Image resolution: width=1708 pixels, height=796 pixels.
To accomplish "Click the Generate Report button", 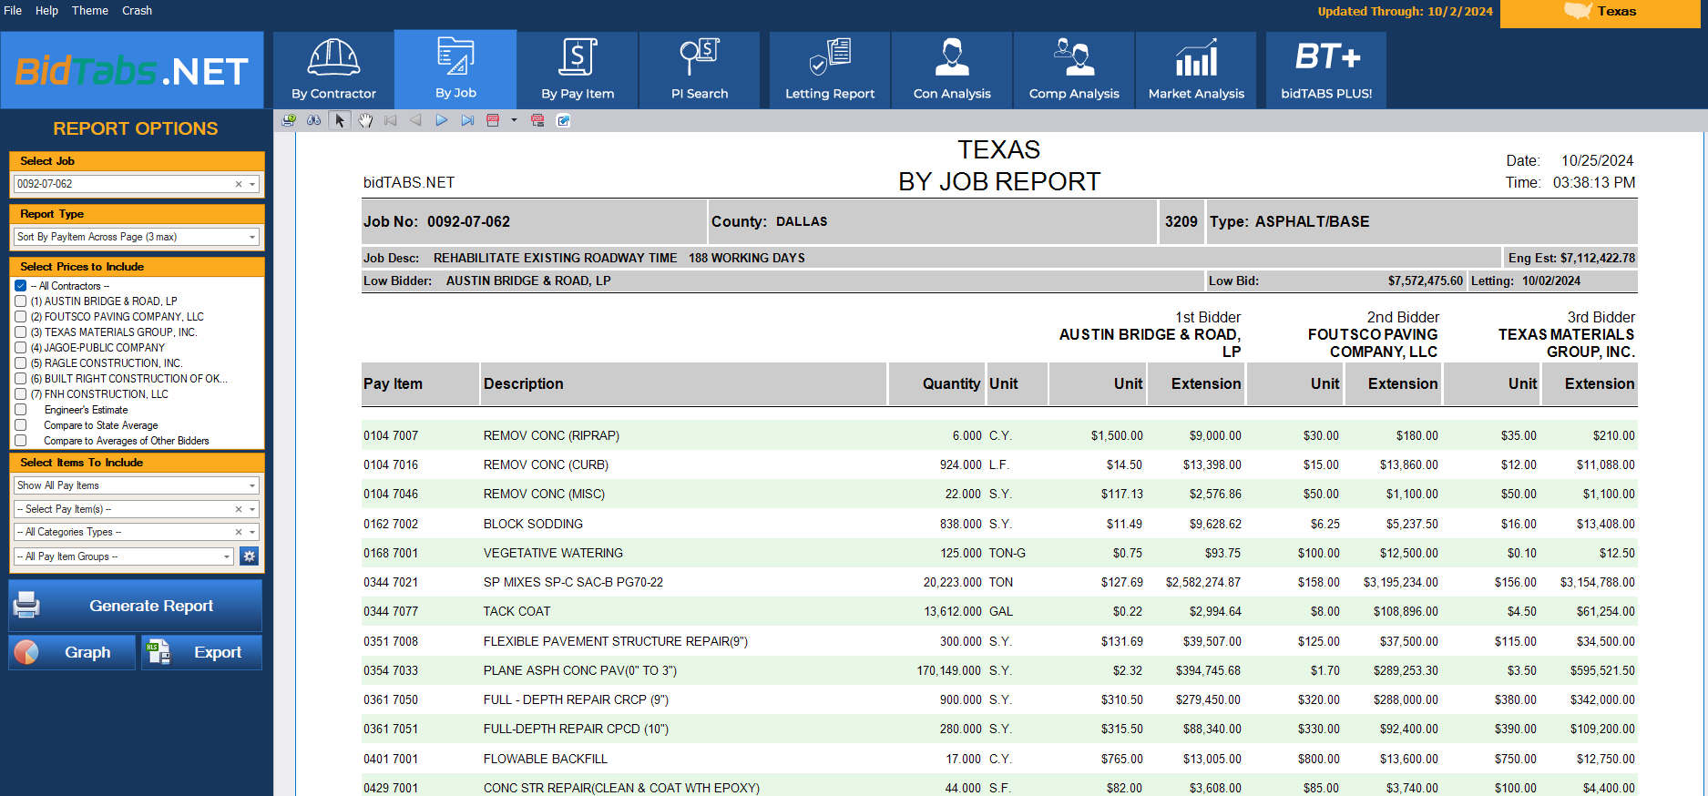I will (x=136, y=606).
